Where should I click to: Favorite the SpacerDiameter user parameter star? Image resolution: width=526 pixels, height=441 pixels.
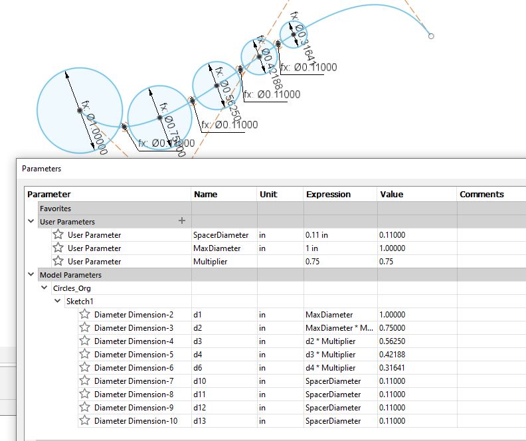[58, 234]
